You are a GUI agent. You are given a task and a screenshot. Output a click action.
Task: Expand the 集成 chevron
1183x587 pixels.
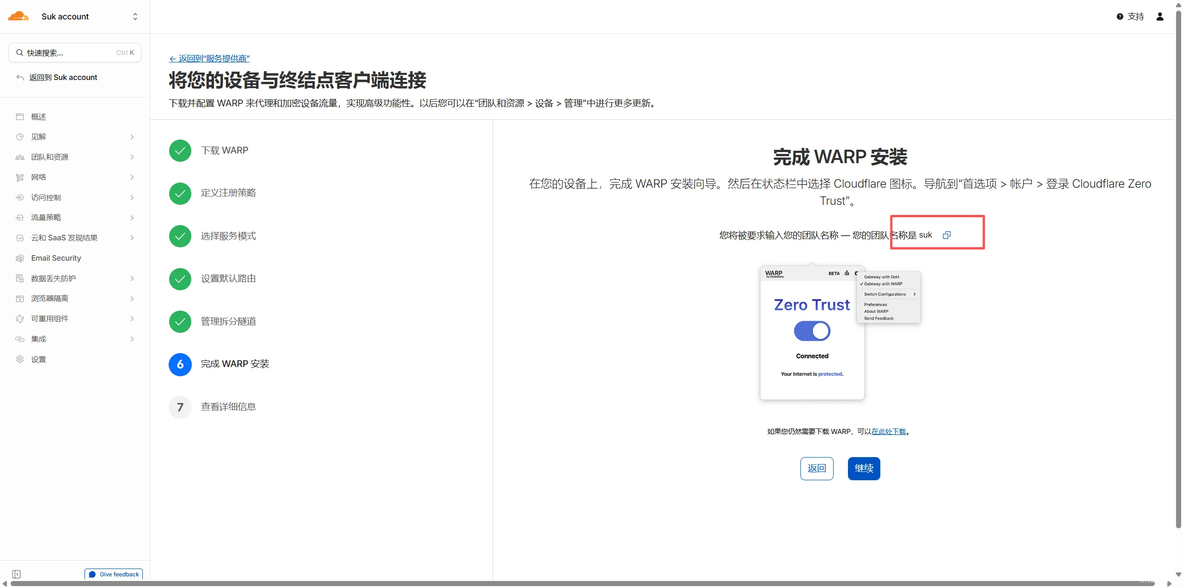[x=132, y=339]
